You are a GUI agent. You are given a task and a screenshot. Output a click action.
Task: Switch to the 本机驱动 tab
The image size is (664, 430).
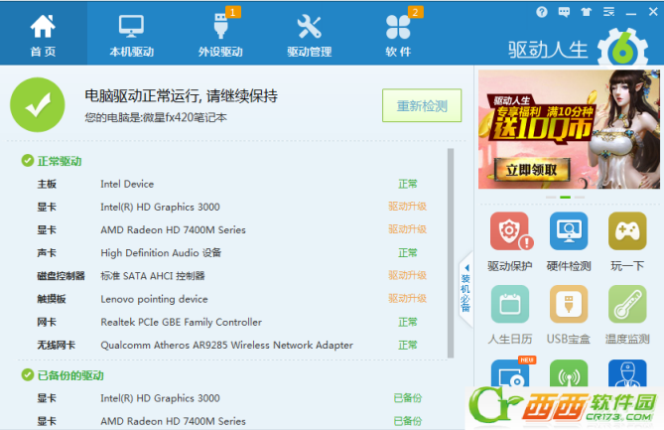[x=131, y=35]
